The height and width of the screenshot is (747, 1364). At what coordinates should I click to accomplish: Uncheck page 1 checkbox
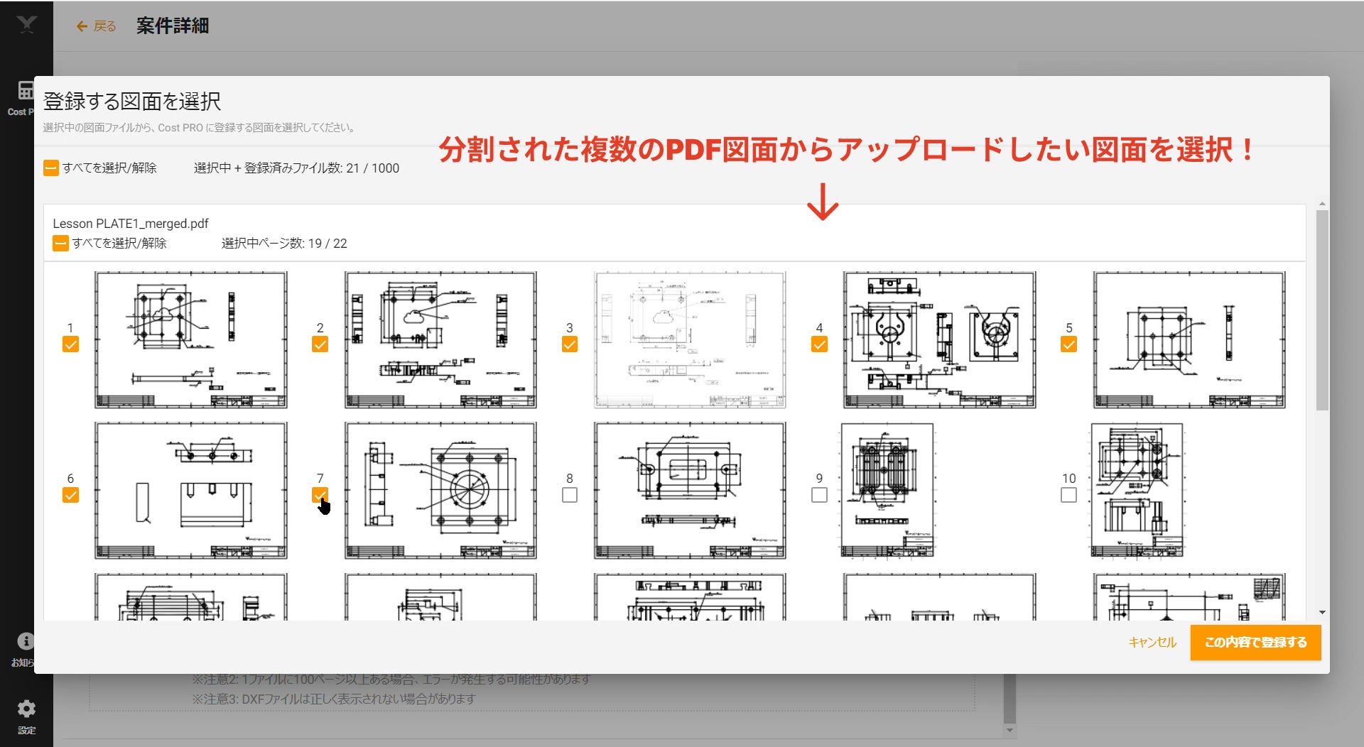[x=70, y=344]
